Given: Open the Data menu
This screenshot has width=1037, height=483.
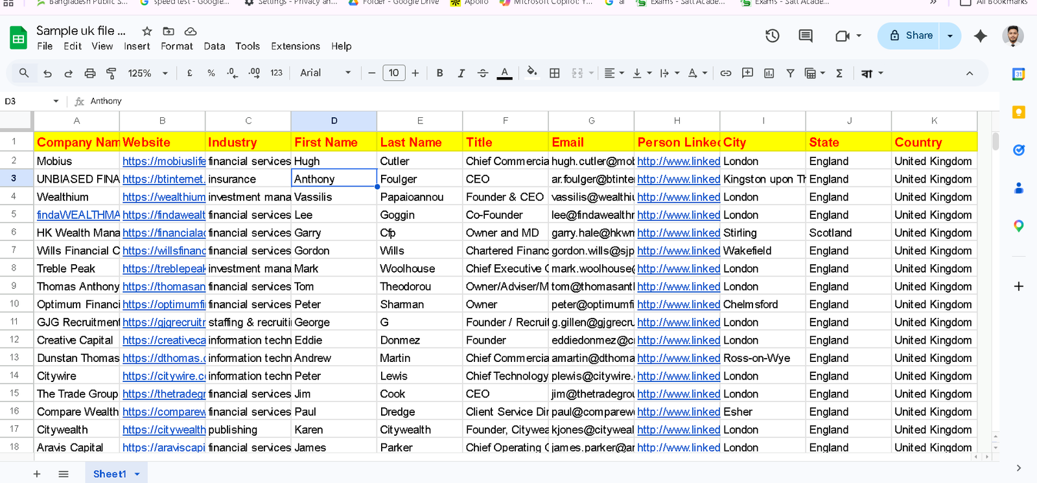Looking at the screenshot, I should (x=215, y=46).
